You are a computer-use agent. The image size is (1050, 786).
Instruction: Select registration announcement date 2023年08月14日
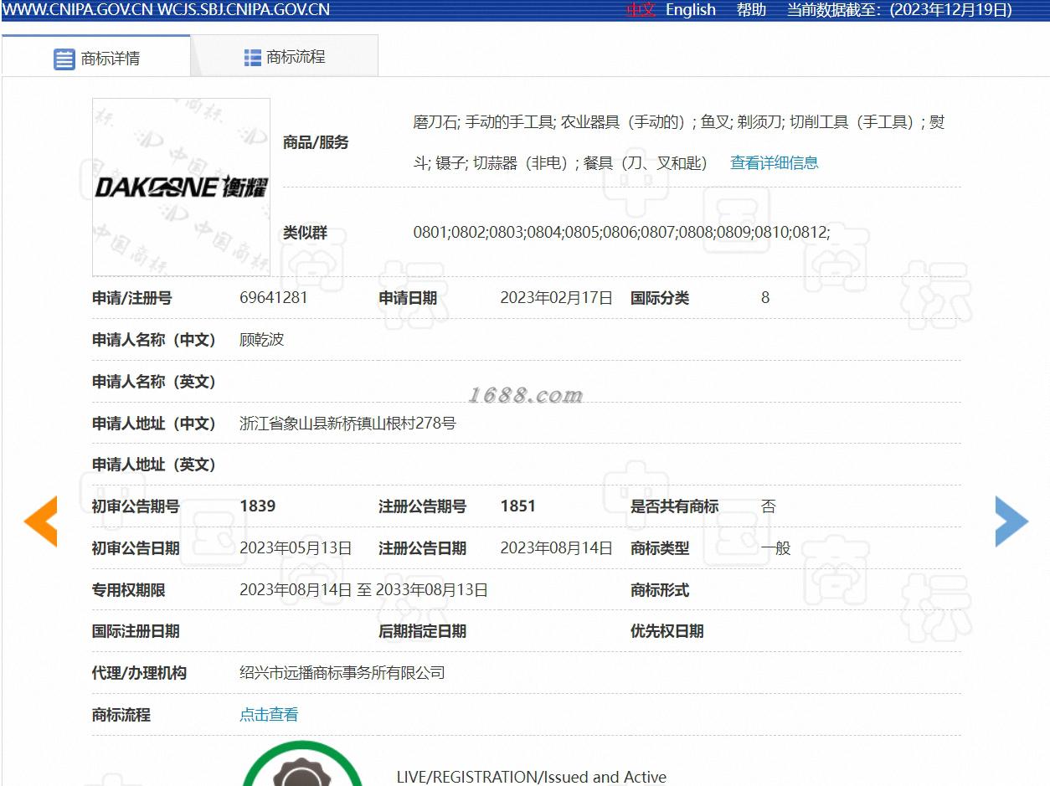click(x=557, y=548)
